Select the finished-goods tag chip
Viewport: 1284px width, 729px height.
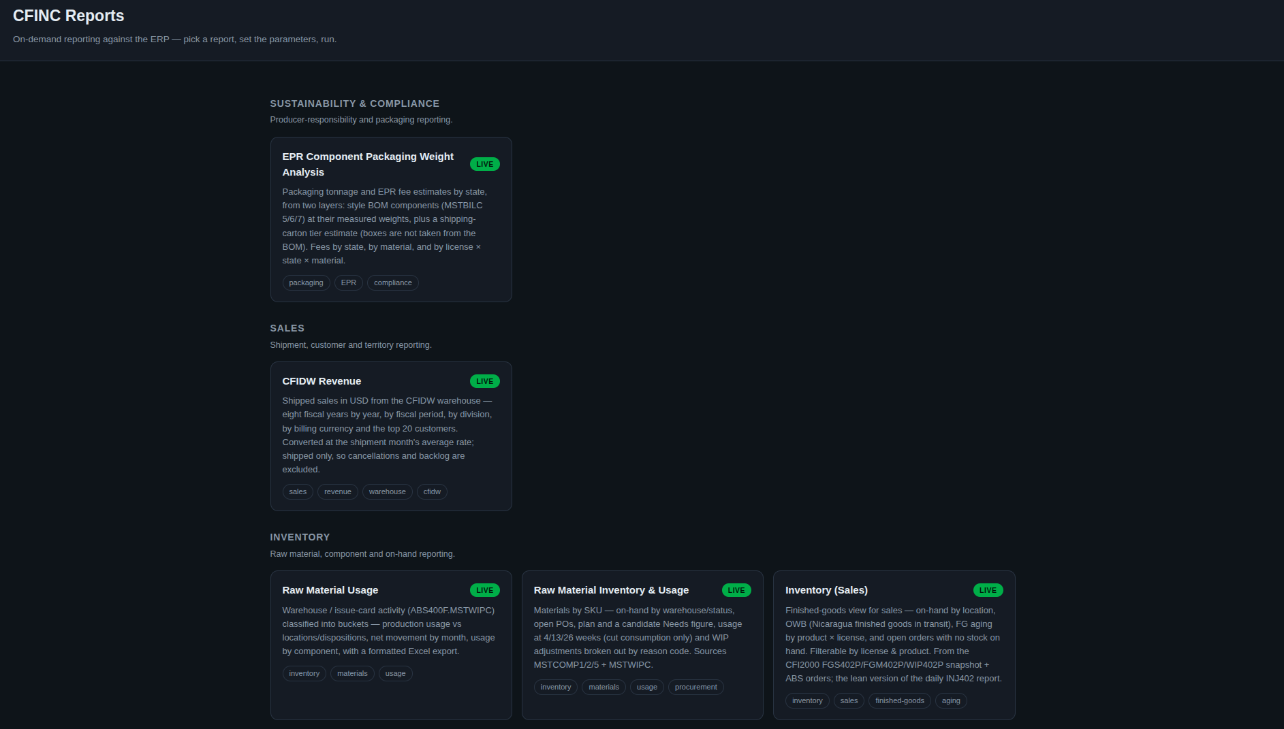[900, 700]
